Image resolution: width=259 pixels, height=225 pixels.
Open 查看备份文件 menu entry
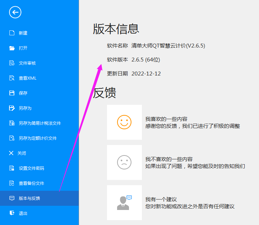tap(39, 183)
